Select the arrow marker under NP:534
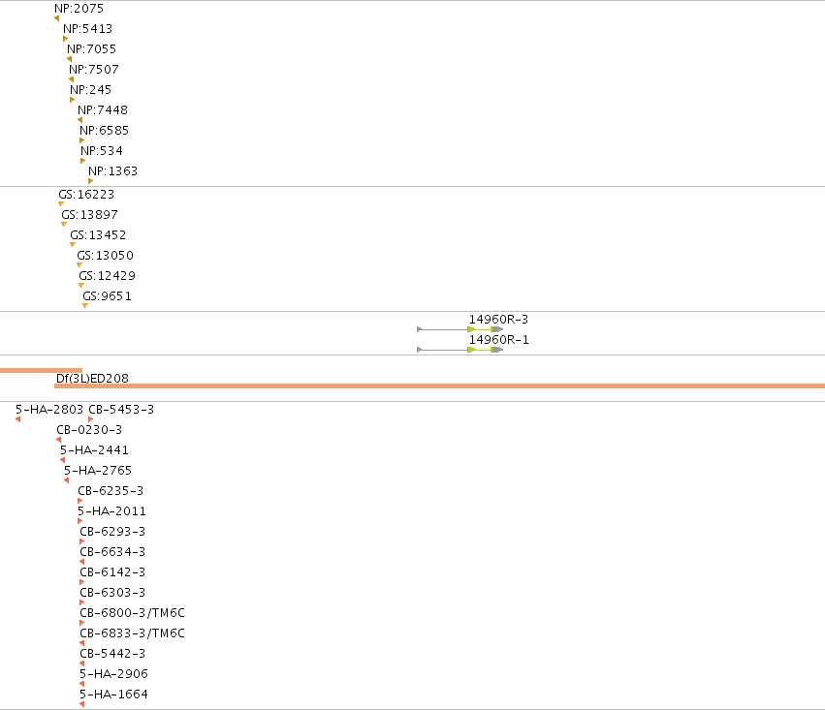This screenshot has height=710, width=825. tap(82, 161)
